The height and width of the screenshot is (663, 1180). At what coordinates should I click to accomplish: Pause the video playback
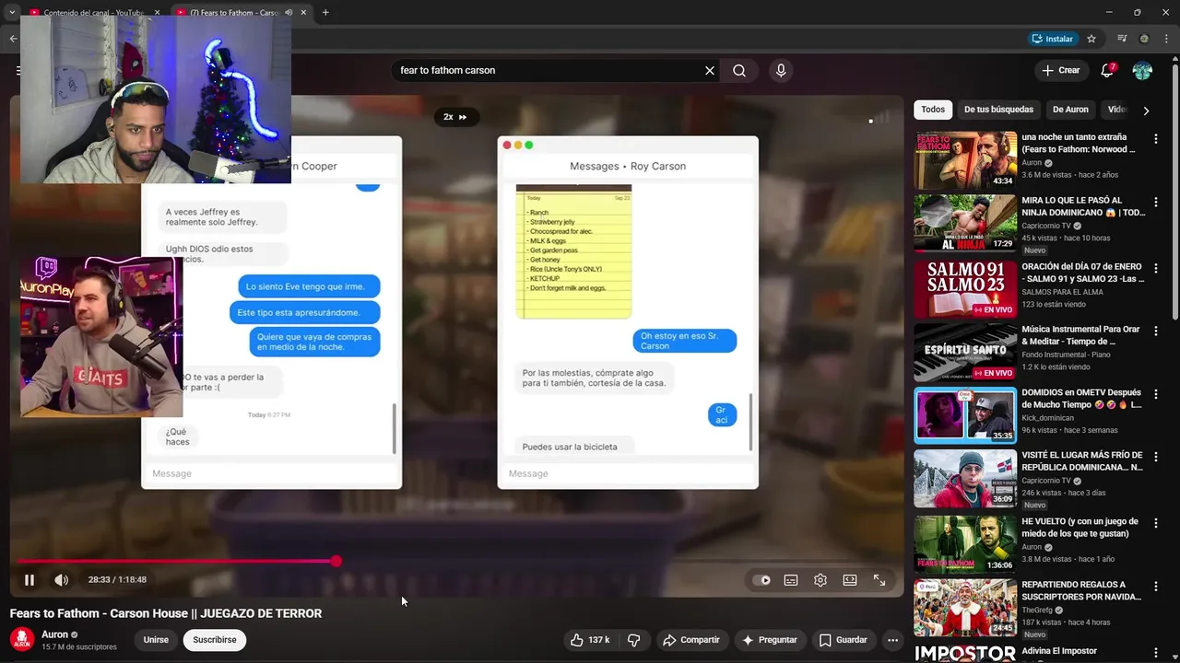(29, 580)
